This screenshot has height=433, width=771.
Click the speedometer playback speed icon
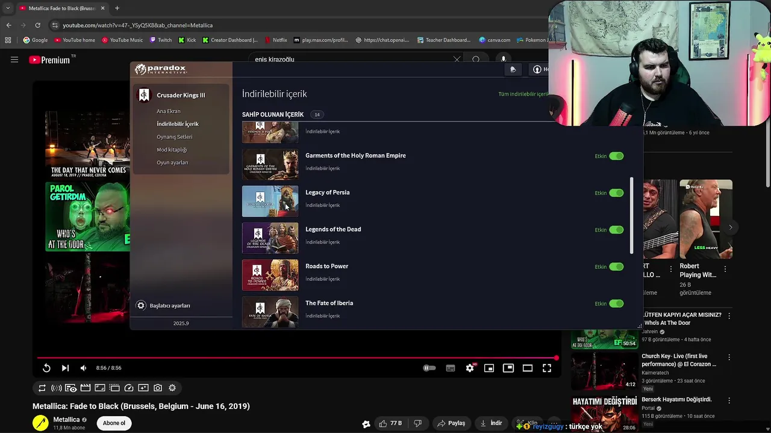(x=129, y=388)
